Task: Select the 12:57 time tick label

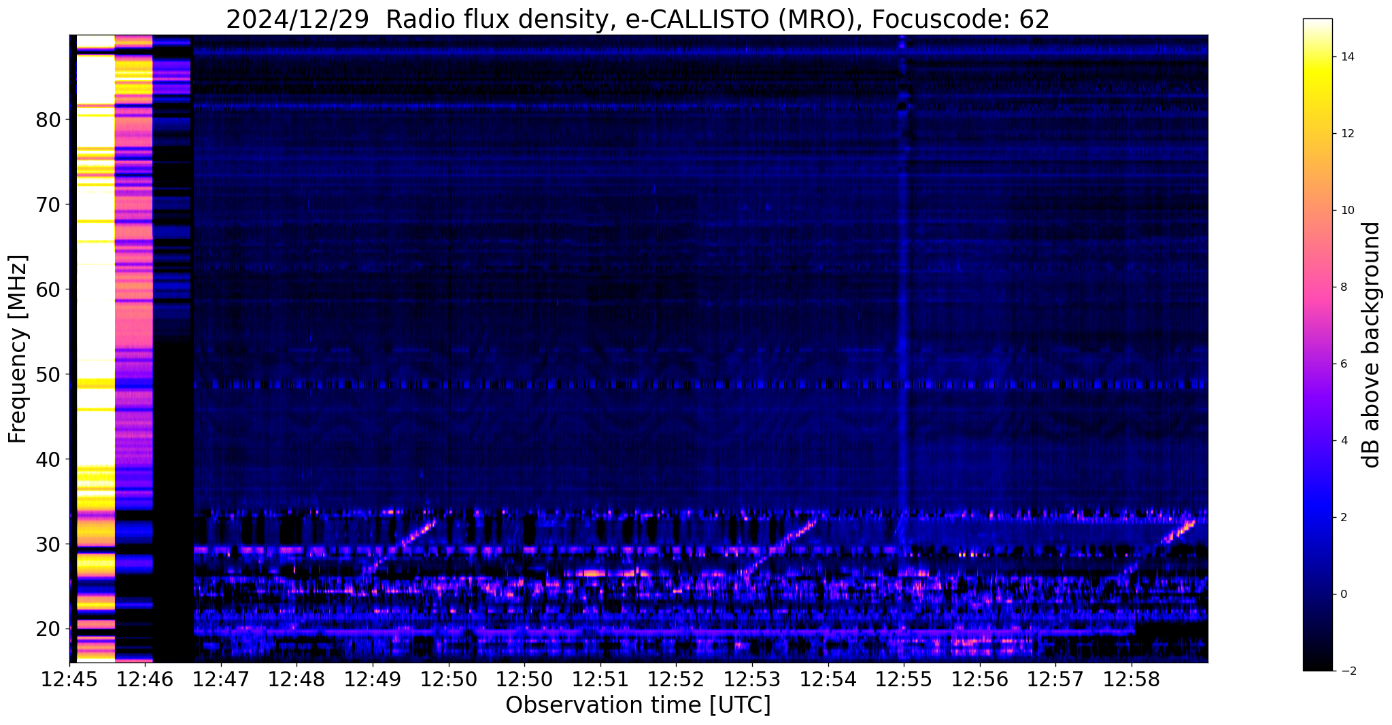Action: [1055, 679]
